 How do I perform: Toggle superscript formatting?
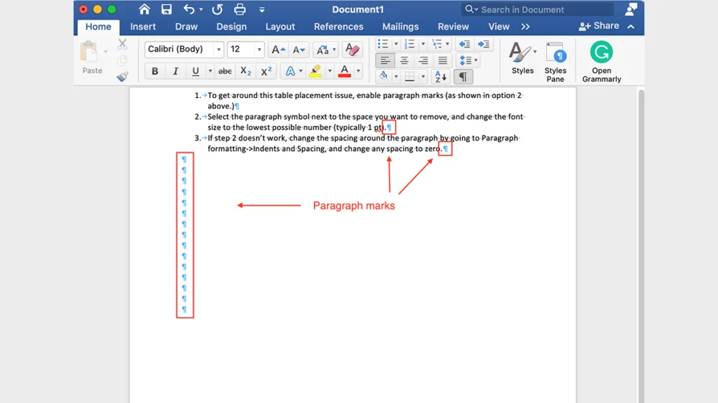266,71
